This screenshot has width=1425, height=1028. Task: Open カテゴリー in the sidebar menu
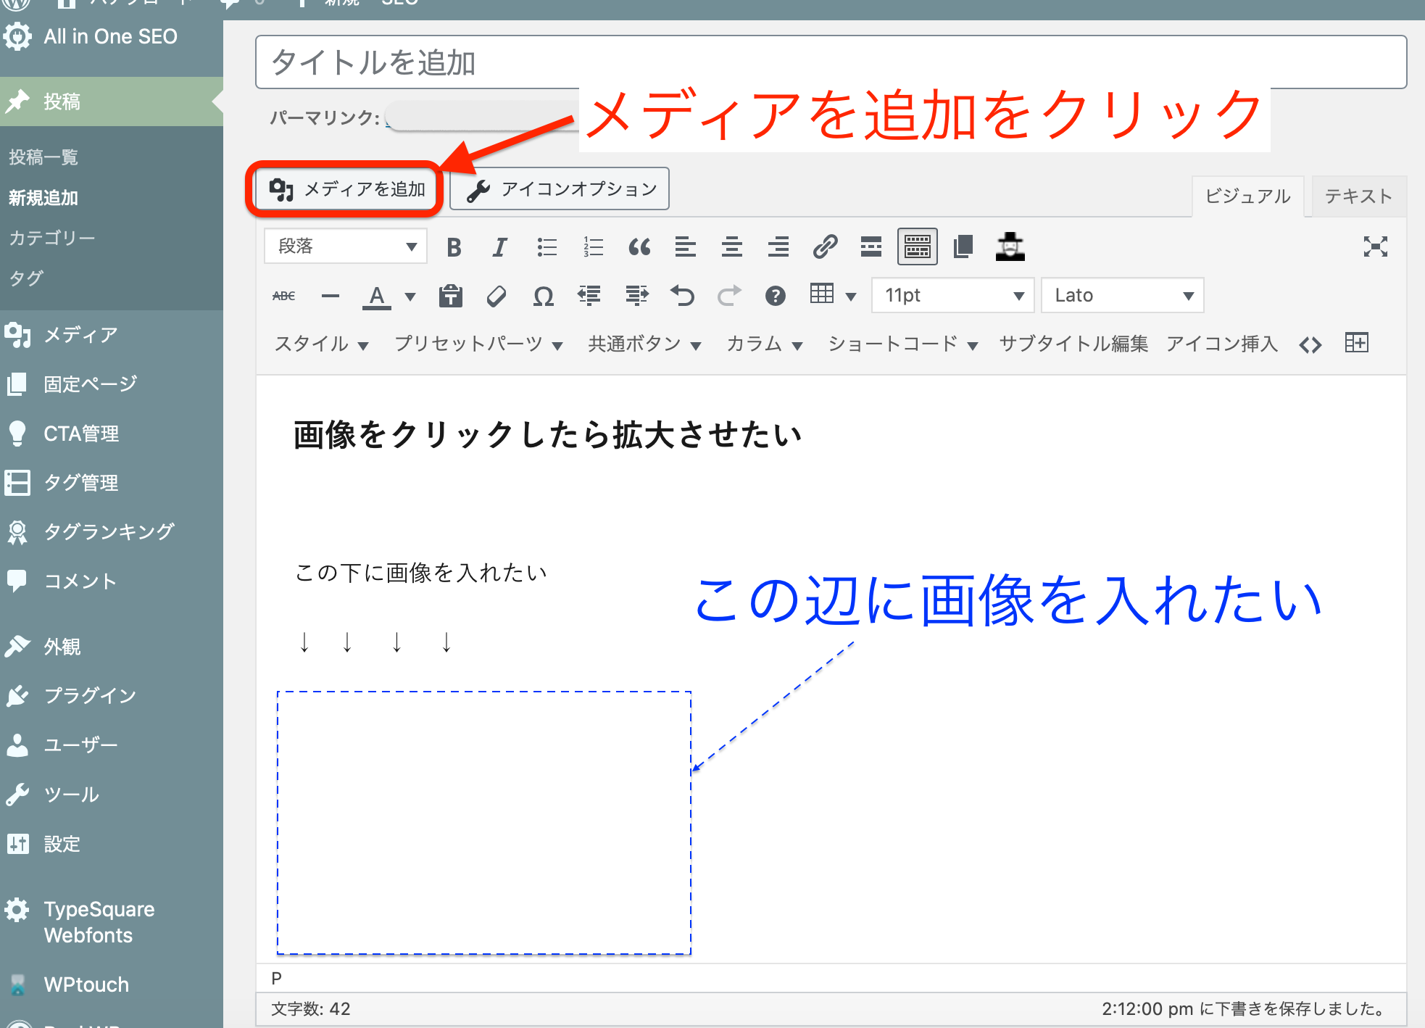(52, 238)
